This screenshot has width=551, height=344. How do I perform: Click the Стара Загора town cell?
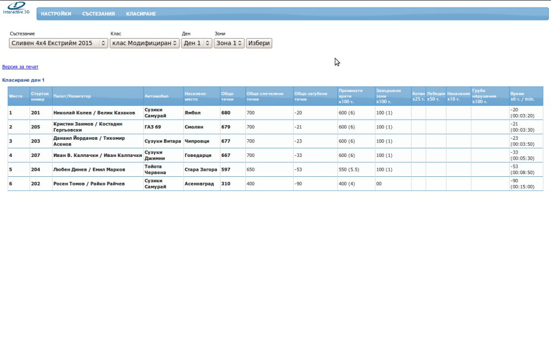(x=201, y=169)
